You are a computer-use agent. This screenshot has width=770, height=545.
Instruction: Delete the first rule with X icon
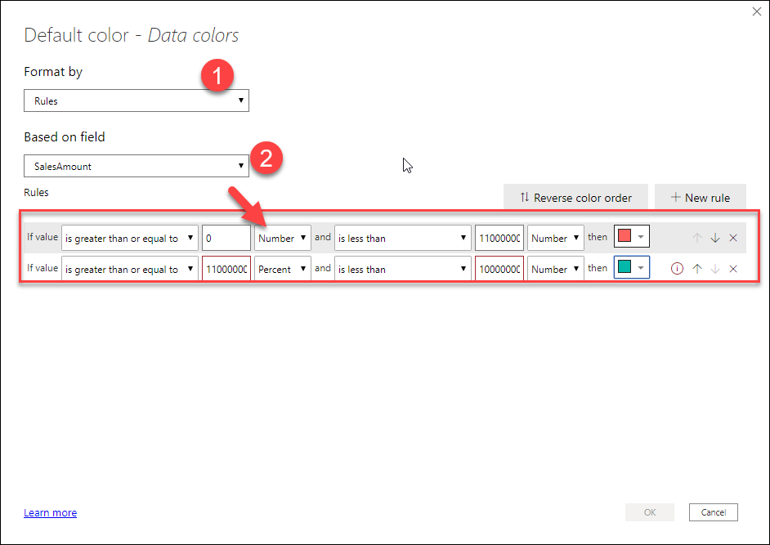[733, 238]
